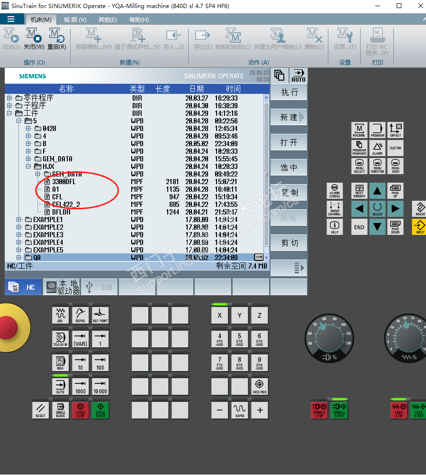
Task: Switch to the NC storage tab
Action: (x=23, y=287)
